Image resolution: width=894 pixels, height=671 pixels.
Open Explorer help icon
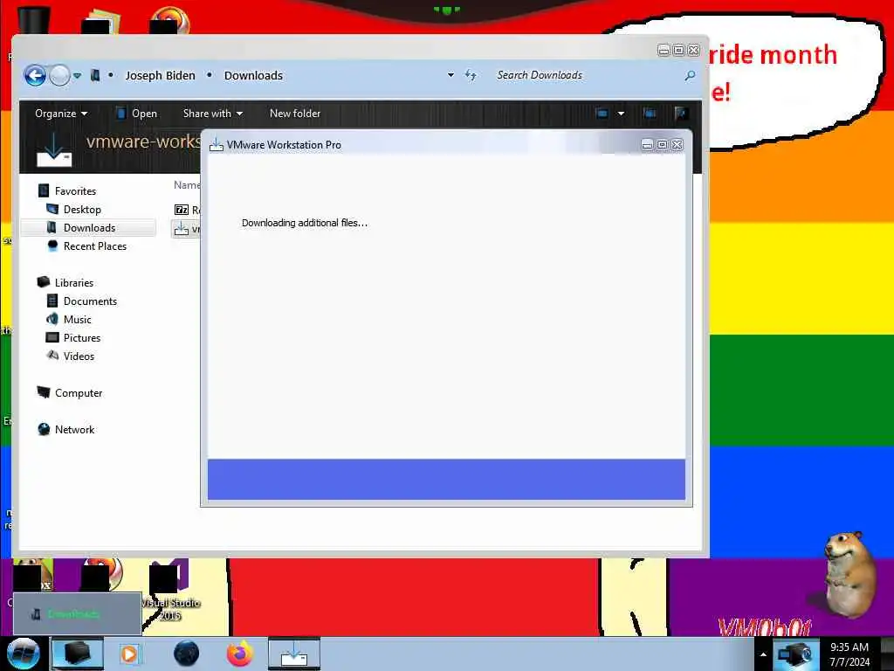[680, 114]
